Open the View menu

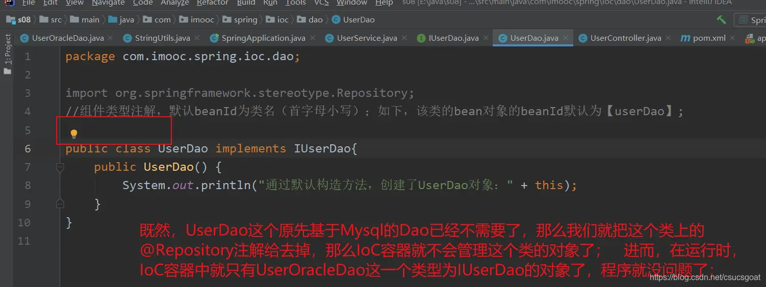click(x=75, y=3)
